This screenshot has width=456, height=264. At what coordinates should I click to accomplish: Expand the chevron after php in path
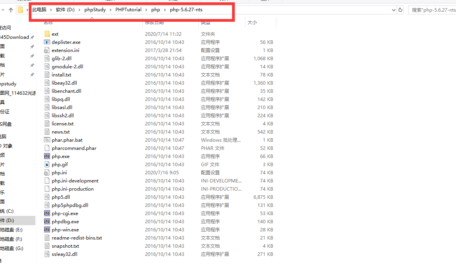[x=165, y=10]
